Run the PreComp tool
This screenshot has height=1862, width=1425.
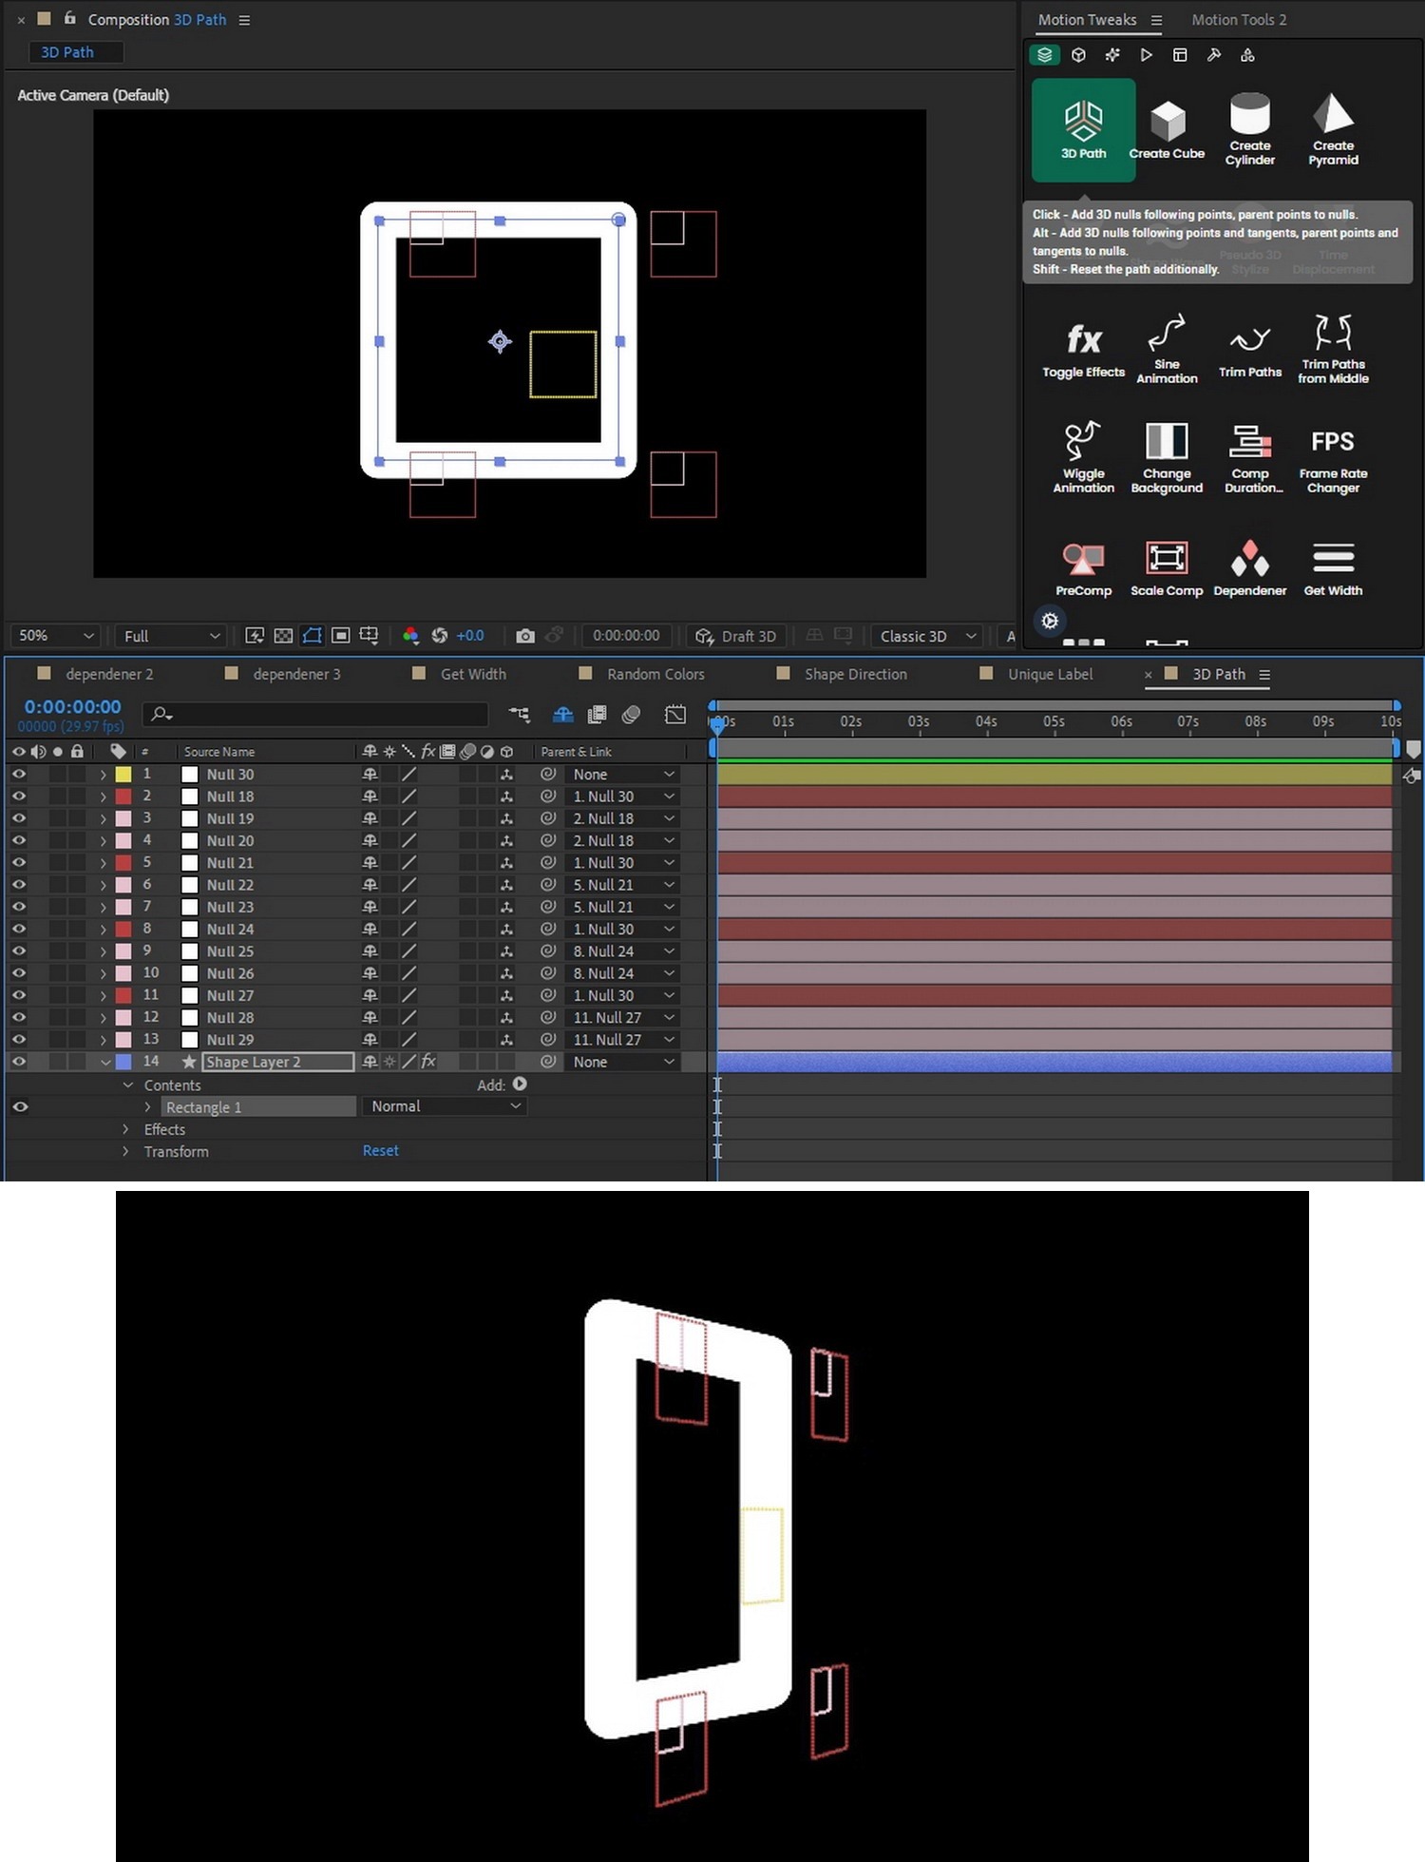click(1083, 568)
